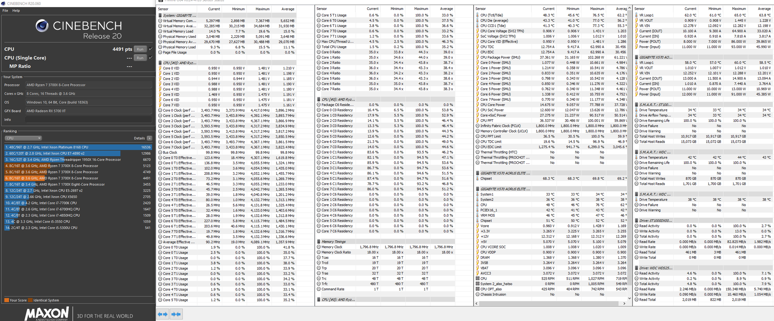Click the icon beside Chassis Intrusion
The width and height of the screenshot is (774, 321).
coord(478,294)
